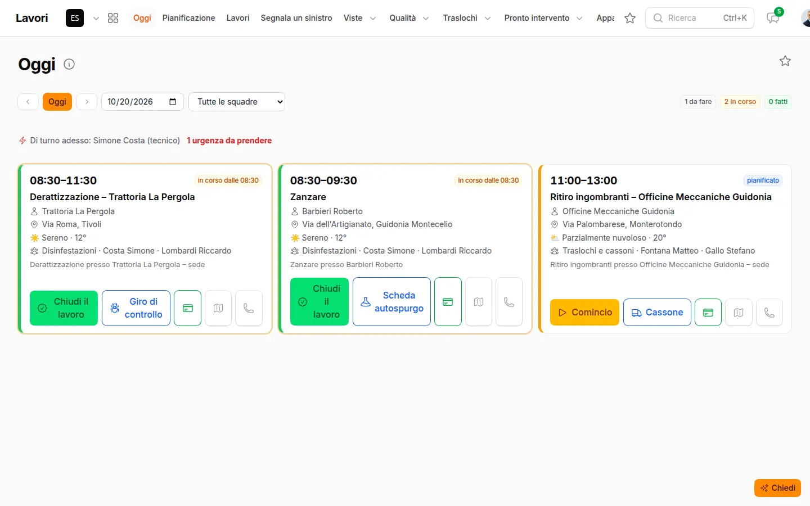This screenshot has width=810, height=506.
Task: Open payment card icon on Zanzare job
Action: tap(448, 302)
